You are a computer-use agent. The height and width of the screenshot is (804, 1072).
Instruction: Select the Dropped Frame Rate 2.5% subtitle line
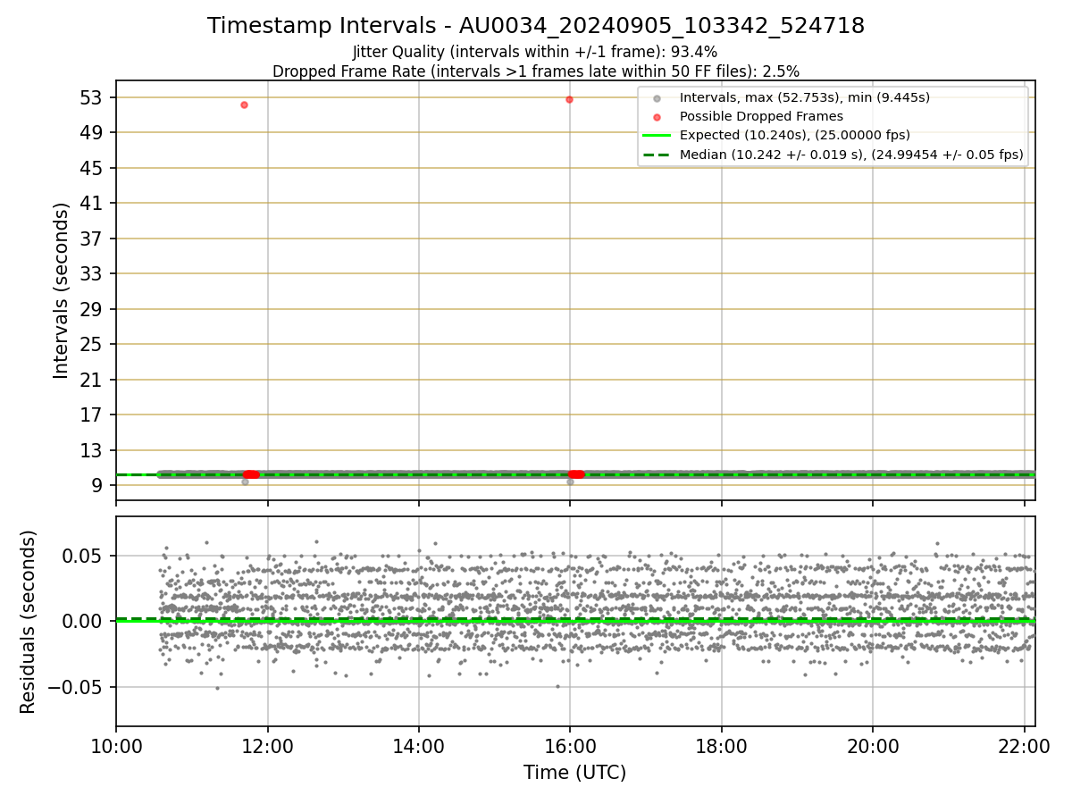point(536,71)
